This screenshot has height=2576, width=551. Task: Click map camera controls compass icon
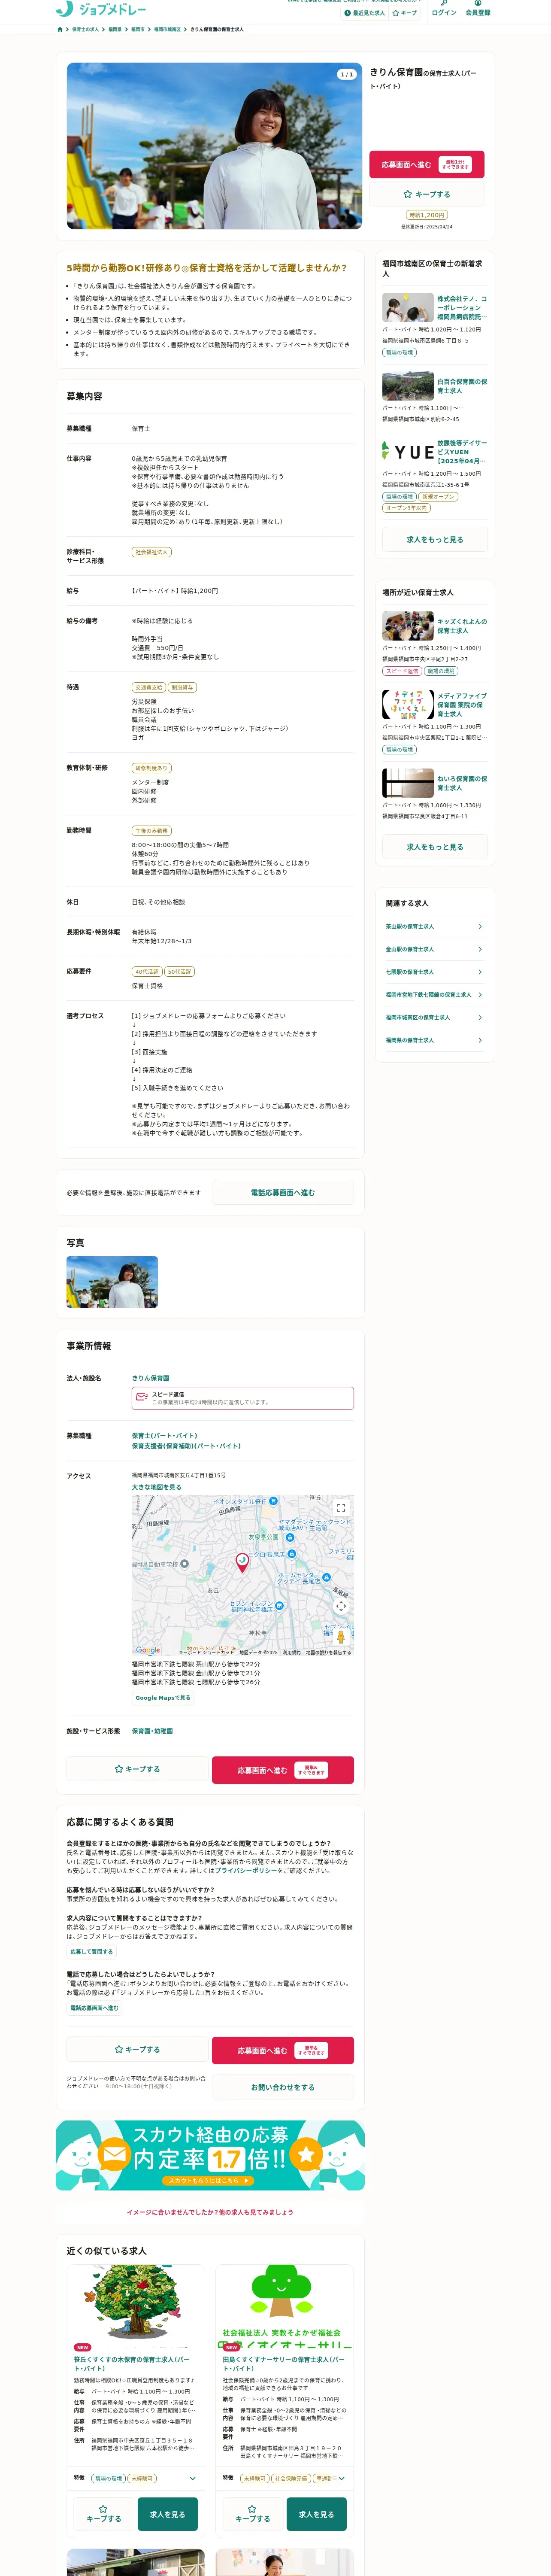coord(341,1606)
